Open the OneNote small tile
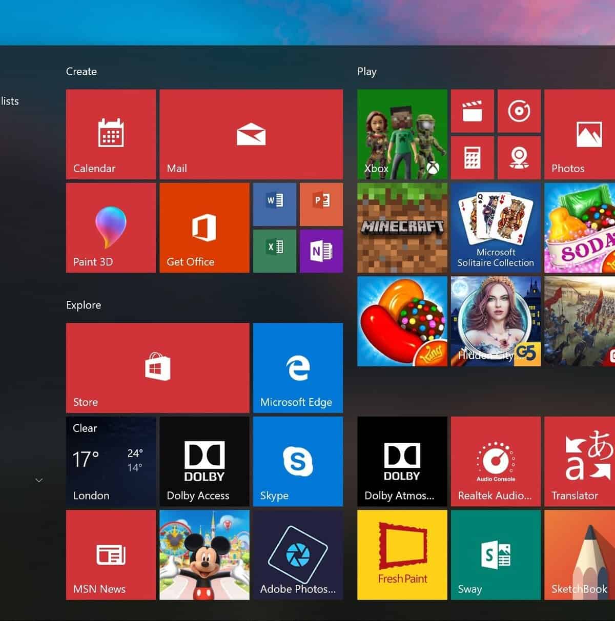 point(321,251)
